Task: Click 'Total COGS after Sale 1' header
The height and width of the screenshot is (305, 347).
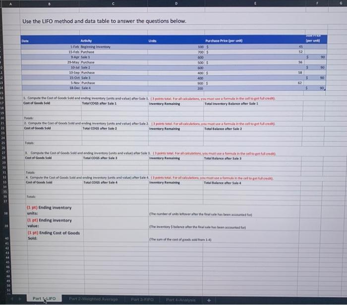Action: click(x=115, y=103)
